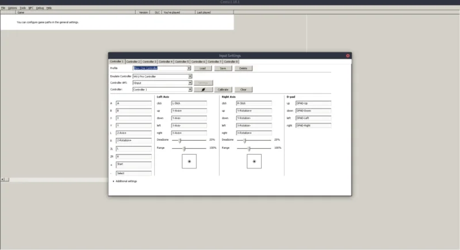Click the refresh controllers icon button
Image resolution: width=460 pixels, height=250 pixels.
[203, 90]
